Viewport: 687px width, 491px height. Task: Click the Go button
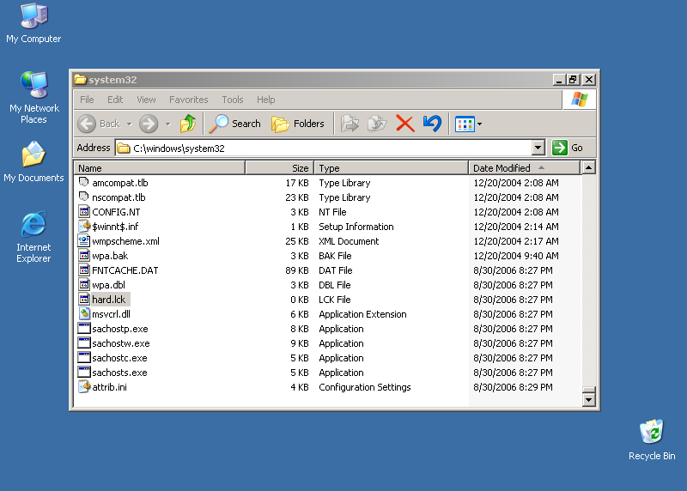(568, 148)
